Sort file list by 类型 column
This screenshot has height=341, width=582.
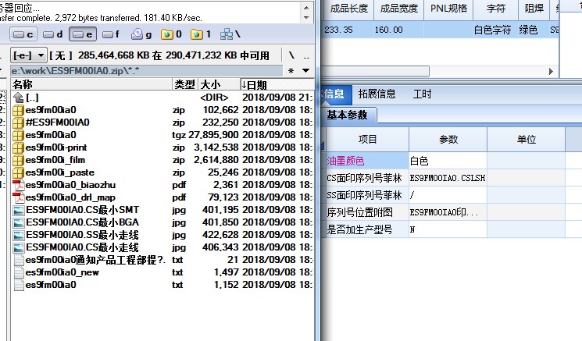coord(185,84)
